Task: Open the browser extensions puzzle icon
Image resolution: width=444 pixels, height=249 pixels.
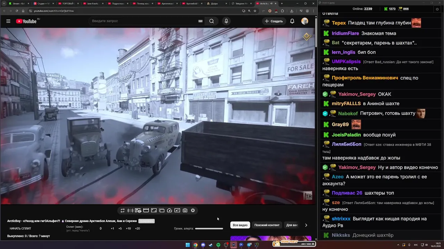Action: [282, 11]
